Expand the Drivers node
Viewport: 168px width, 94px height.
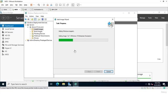pos(30,38)
